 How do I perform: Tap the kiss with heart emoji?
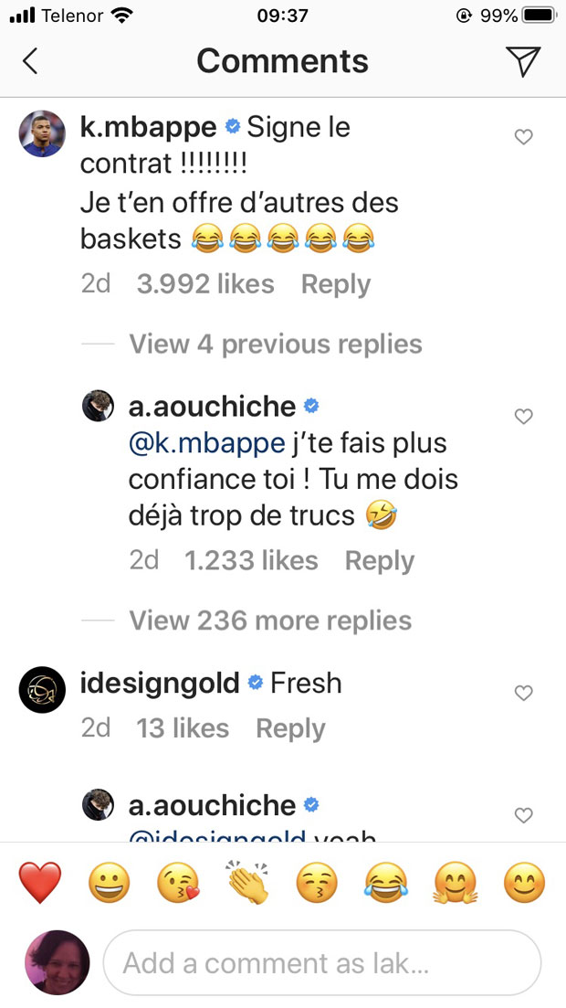(x=179, y=883)
